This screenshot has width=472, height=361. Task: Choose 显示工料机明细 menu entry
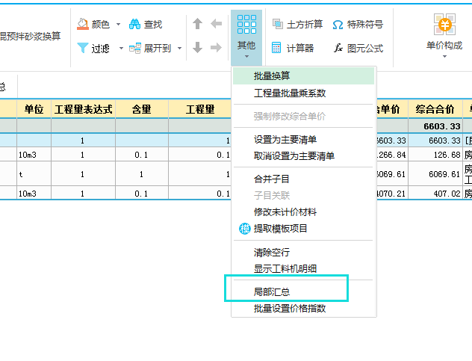303,268
